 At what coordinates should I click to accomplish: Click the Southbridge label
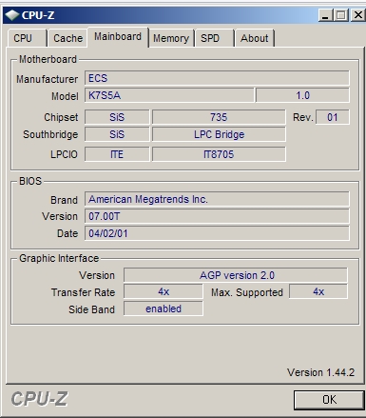coord(50,134)
